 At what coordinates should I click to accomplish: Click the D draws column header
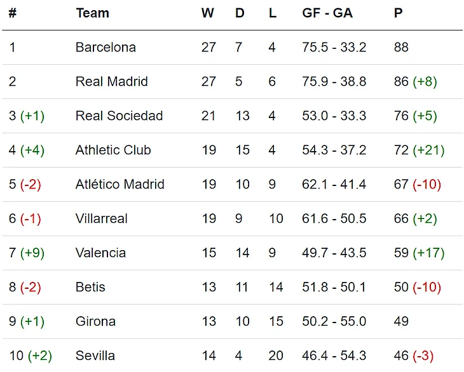click(x=240, y=13)
